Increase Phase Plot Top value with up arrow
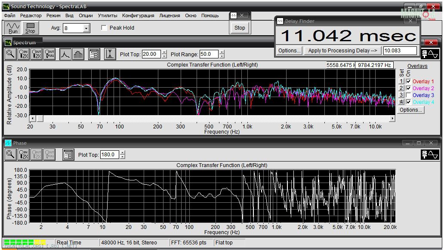The height and width of the screenshot is (250, 444). pyautogui.click(x=122, y=153)
